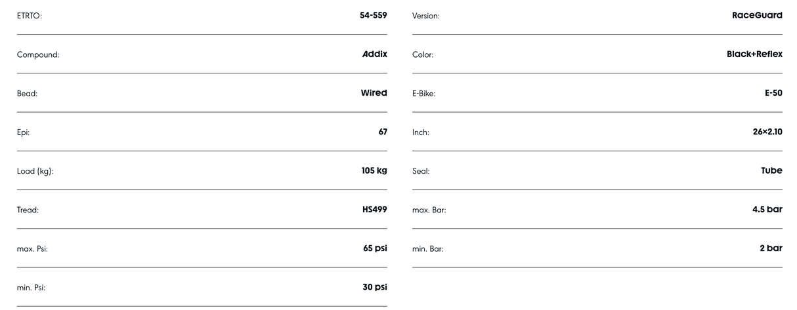
Task: Select the 30 psi minimum value
Action: (x=375, y=287)
